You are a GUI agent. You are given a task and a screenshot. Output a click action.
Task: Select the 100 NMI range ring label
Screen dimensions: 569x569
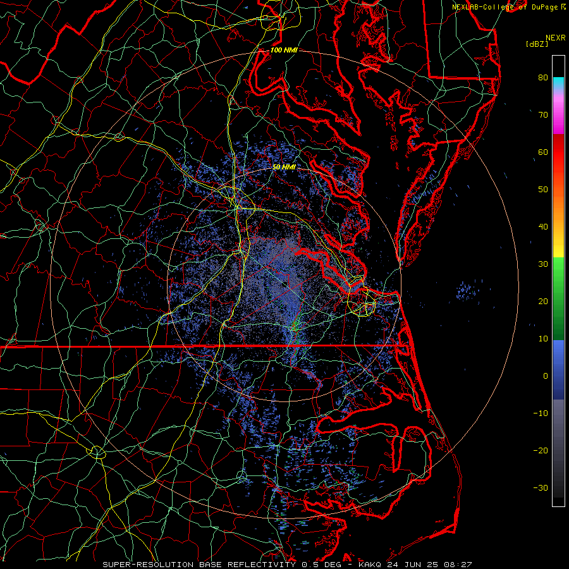[x=284, y=50]
